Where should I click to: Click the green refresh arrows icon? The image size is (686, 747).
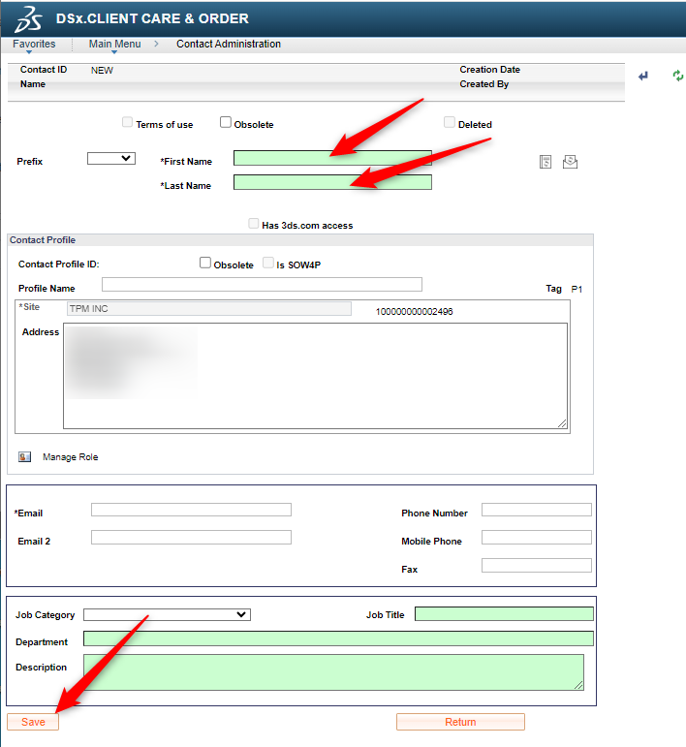point(677,77)
